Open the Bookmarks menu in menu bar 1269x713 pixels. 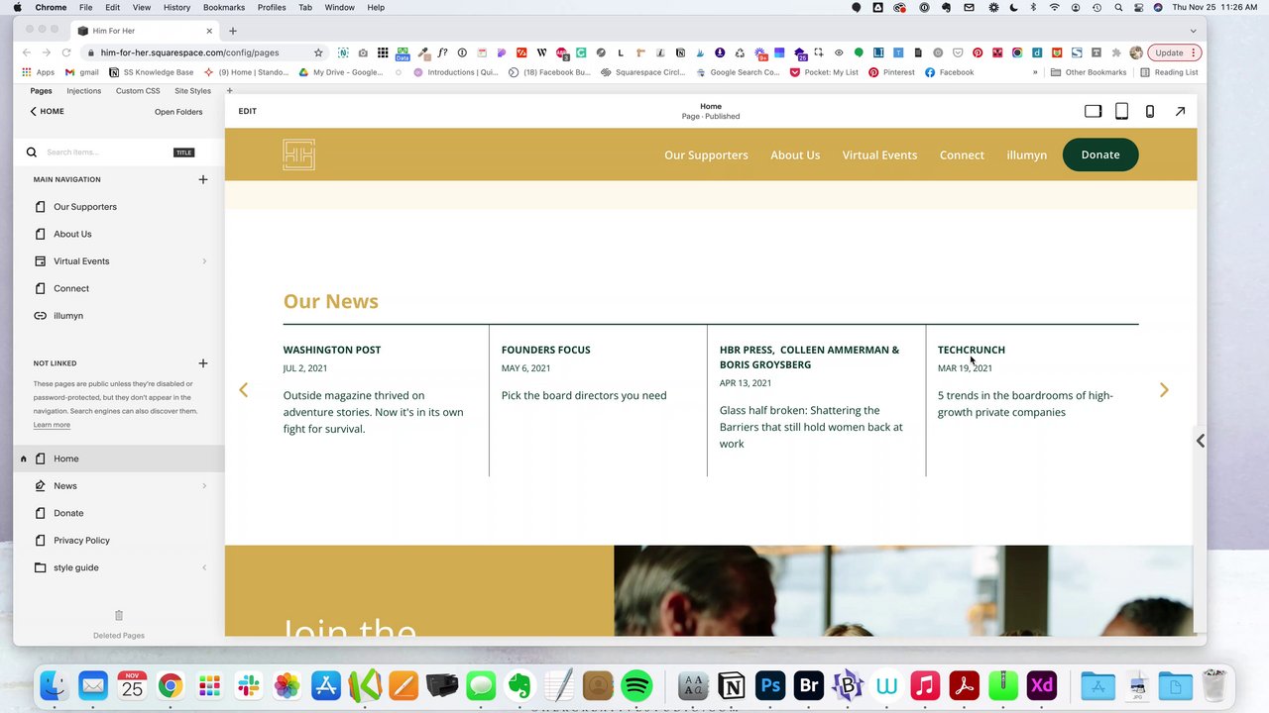click(x=224, y=7)
